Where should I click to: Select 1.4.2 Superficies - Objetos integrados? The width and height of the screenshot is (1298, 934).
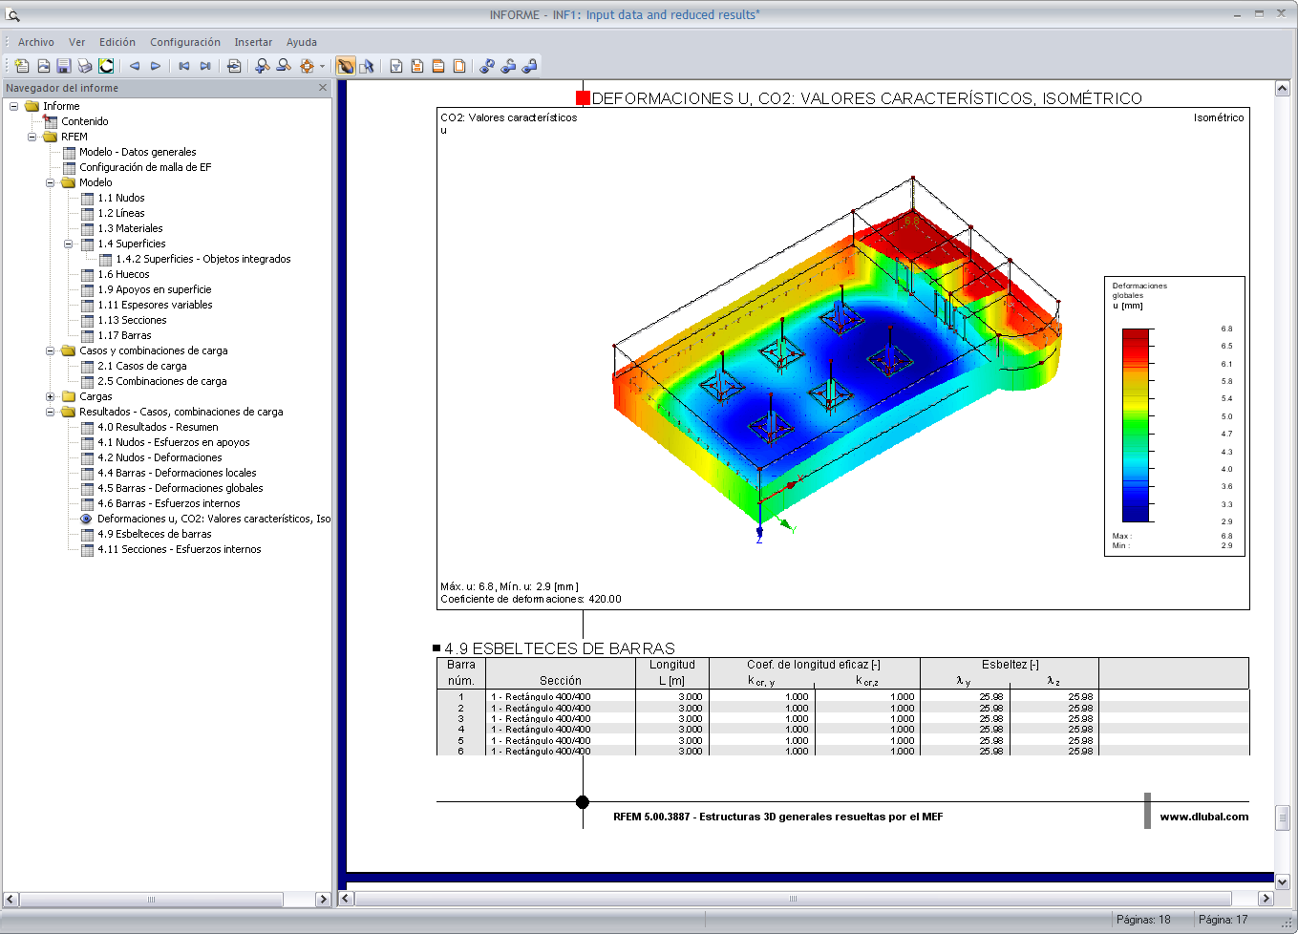tap(203, 259)
